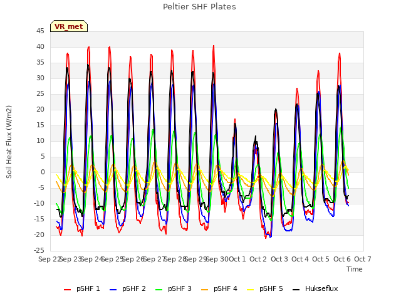Toggle pSHF 2 series in legend

pyautogui.click(x=128, y=288)
